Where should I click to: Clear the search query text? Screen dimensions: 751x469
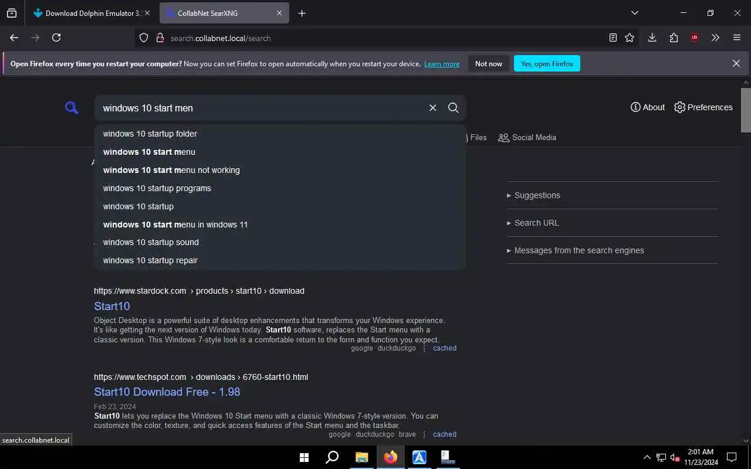[x=433, y=108]
